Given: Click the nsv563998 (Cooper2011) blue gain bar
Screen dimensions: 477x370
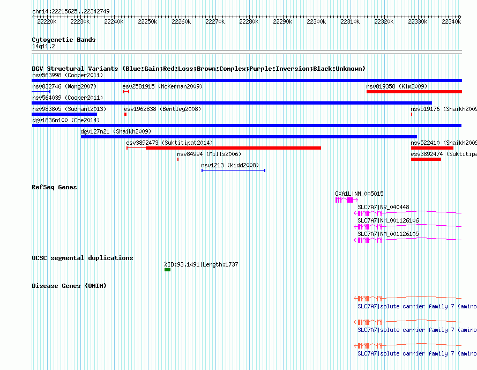Looking at the screenshot, I should pos(247,80).
